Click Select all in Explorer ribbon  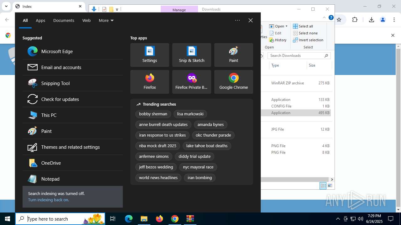click(303, 26)
